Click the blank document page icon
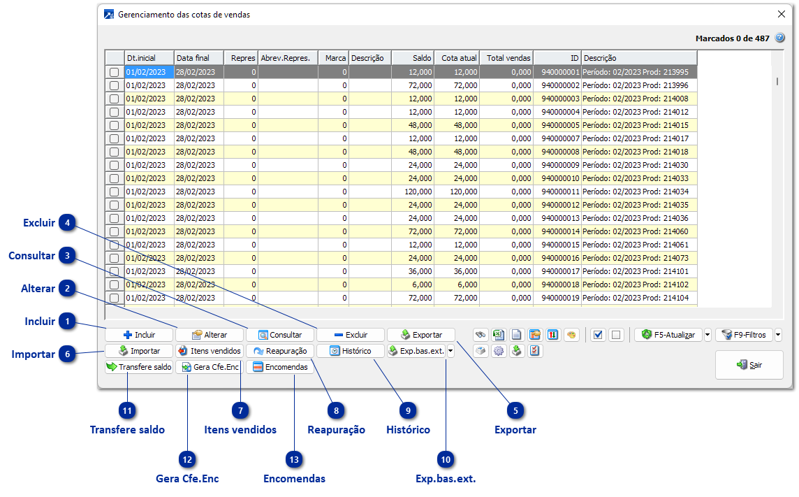This screenshot has height=497, width=799. click(x=517, y=335)
